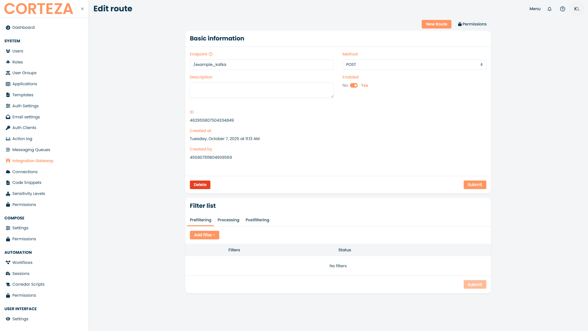Image resolution: width=588 pixels, height=331 pixels.
Task: Switch to the Prefiltering tab
Action: pyautogui.click(x=201, y=220)
